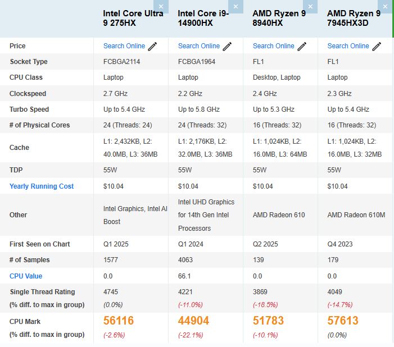Click the 56116 CPU Mark score

coord(119,321)
